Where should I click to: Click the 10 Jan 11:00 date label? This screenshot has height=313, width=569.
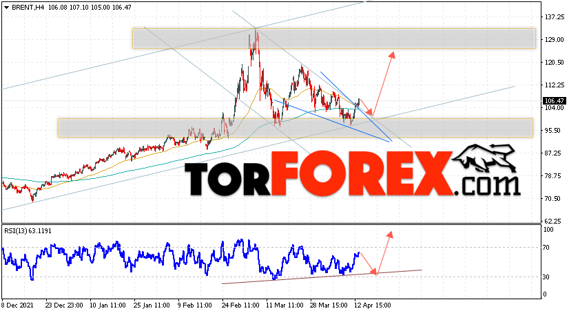point(107,305)
